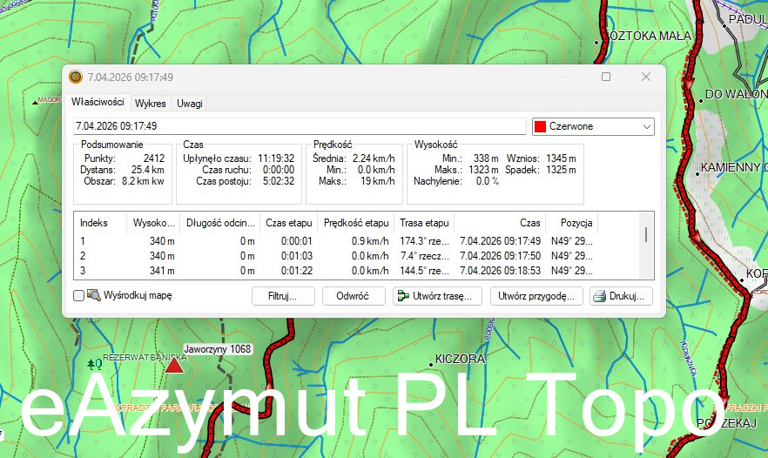768x458 pixels.
Task: Click the Jaworzyny 1068 red summit triangle
Action: (x=174, y=366)
